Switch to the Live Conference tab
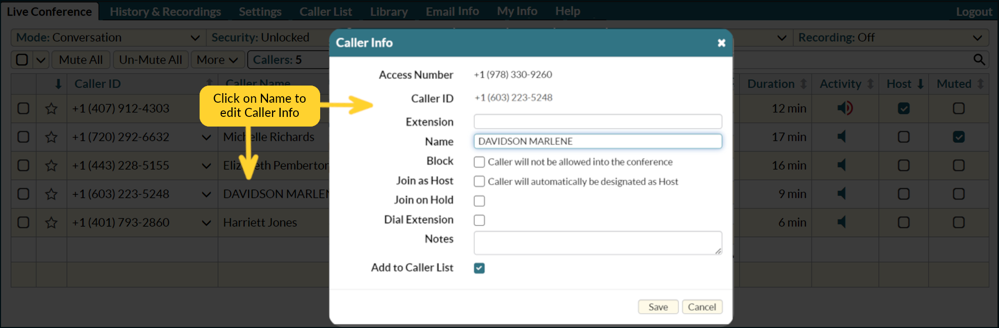The height and width of the screenshot is (328, 999). (x=49, y=12)
